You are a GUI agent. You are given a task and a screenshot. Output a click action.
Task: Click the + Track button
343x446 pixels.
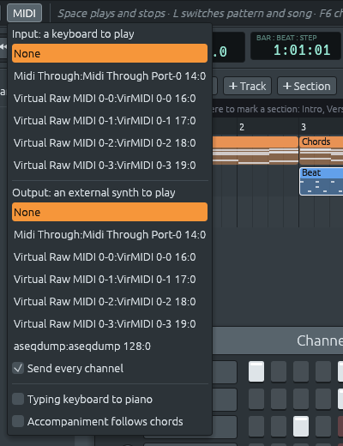click(x=247, y=86)
